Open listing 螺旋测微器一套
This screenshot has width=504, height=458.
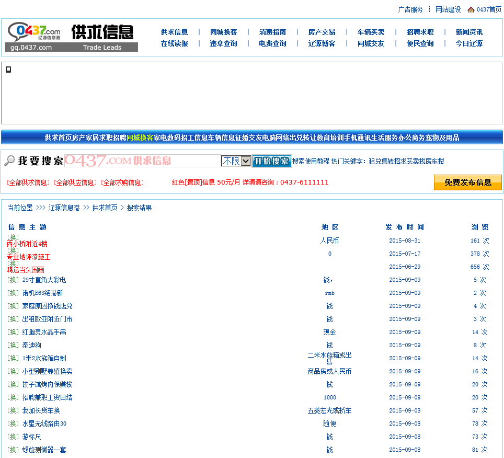pos(44,450)
